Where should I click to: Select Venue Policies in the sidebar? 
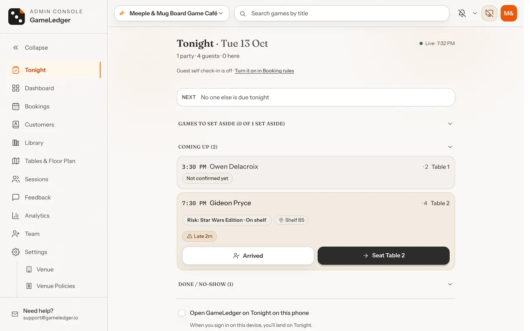(x=61, y=286)
